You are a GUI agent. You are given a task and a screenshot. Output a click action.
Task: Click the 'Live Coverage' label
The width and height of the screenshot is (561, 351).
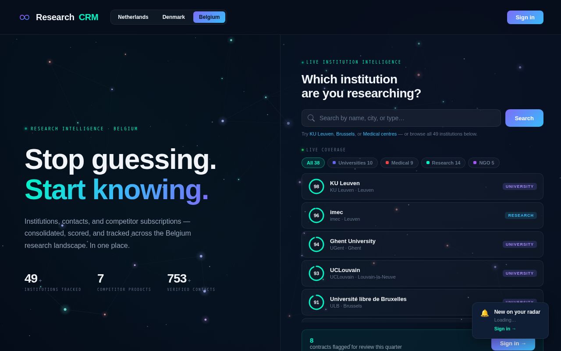(326, 150)
